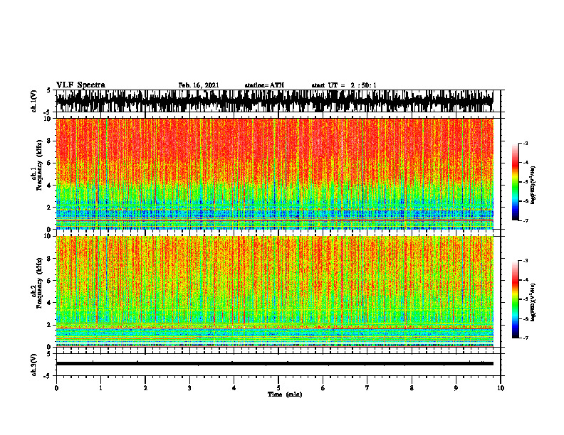The width and height of the screenshot is (564, 435).
Task: Click the "ch.3(V)" axis label
Action: tap(34, 365)
